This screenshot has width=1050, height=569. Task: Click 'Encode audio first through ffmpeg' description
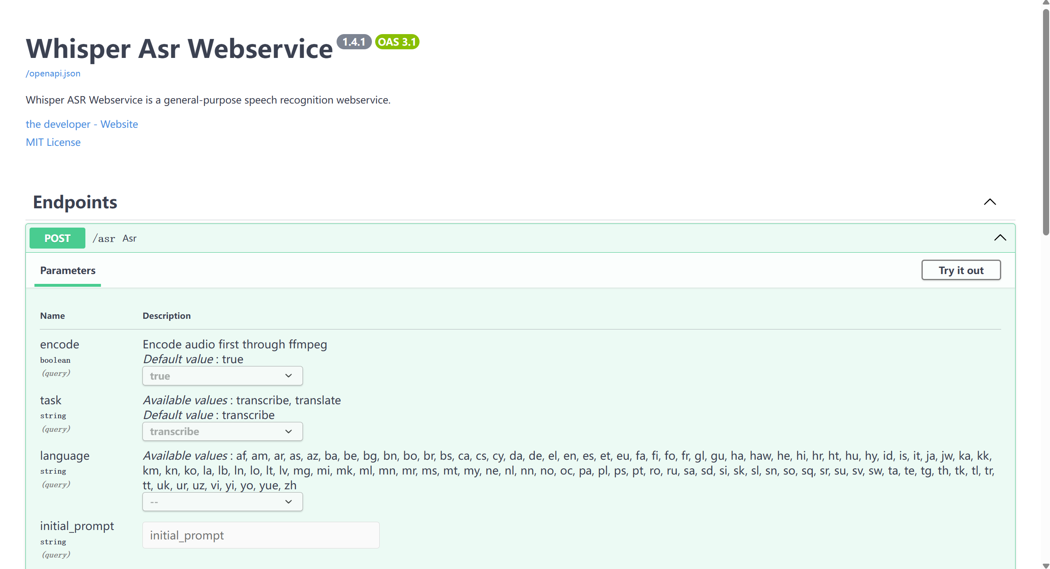pos(235,344)
